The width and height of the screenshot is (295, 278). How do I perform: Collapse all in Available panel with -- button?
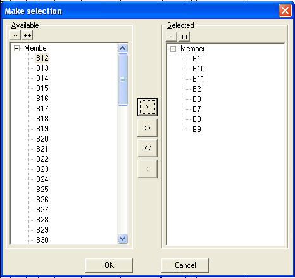click(x=15, y=35)
